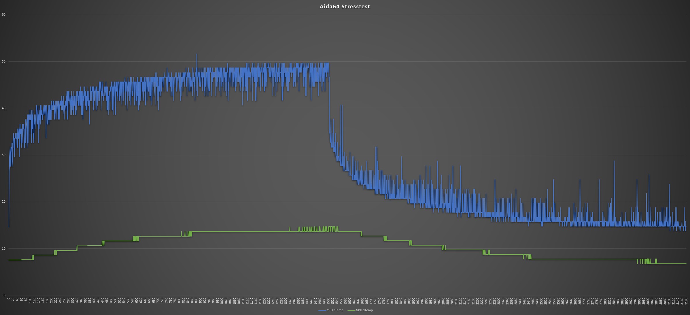Click the 10 label on the vertical axis

pyautogui.click(x=3, y=248)
